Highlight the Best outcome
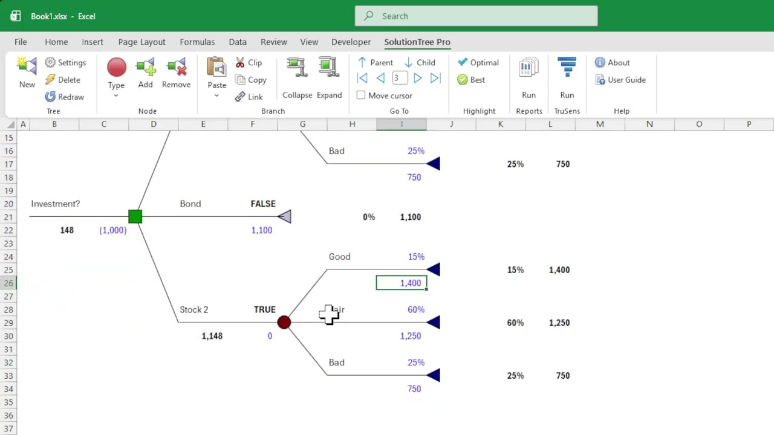 (471, 80)
